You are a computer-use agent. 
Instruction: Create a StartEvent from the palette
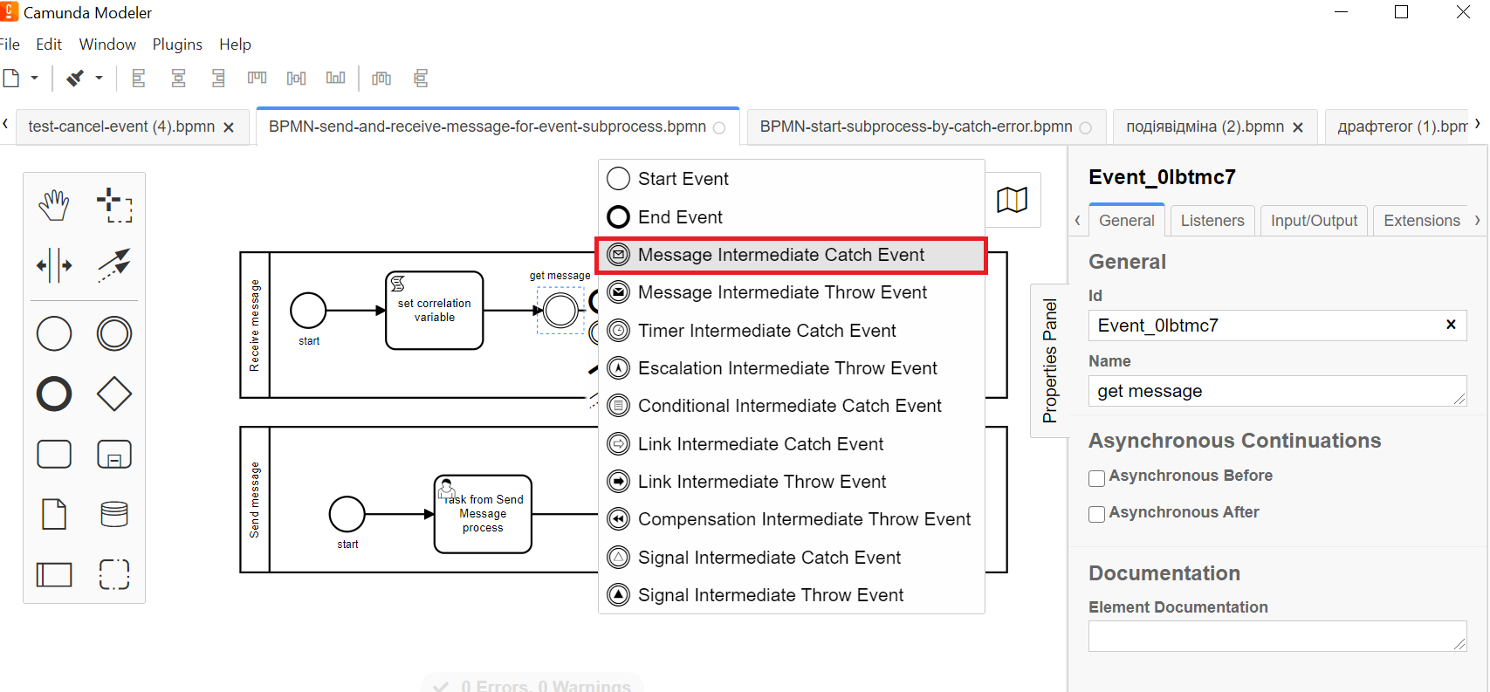click(x=54, y=333)
